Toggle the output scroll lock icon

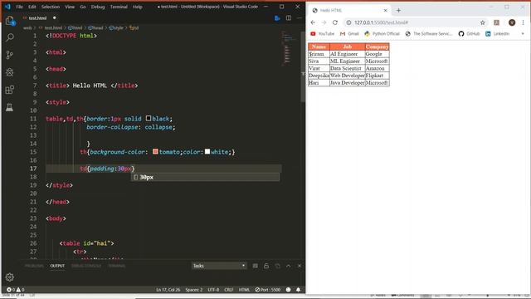point(266,266)
